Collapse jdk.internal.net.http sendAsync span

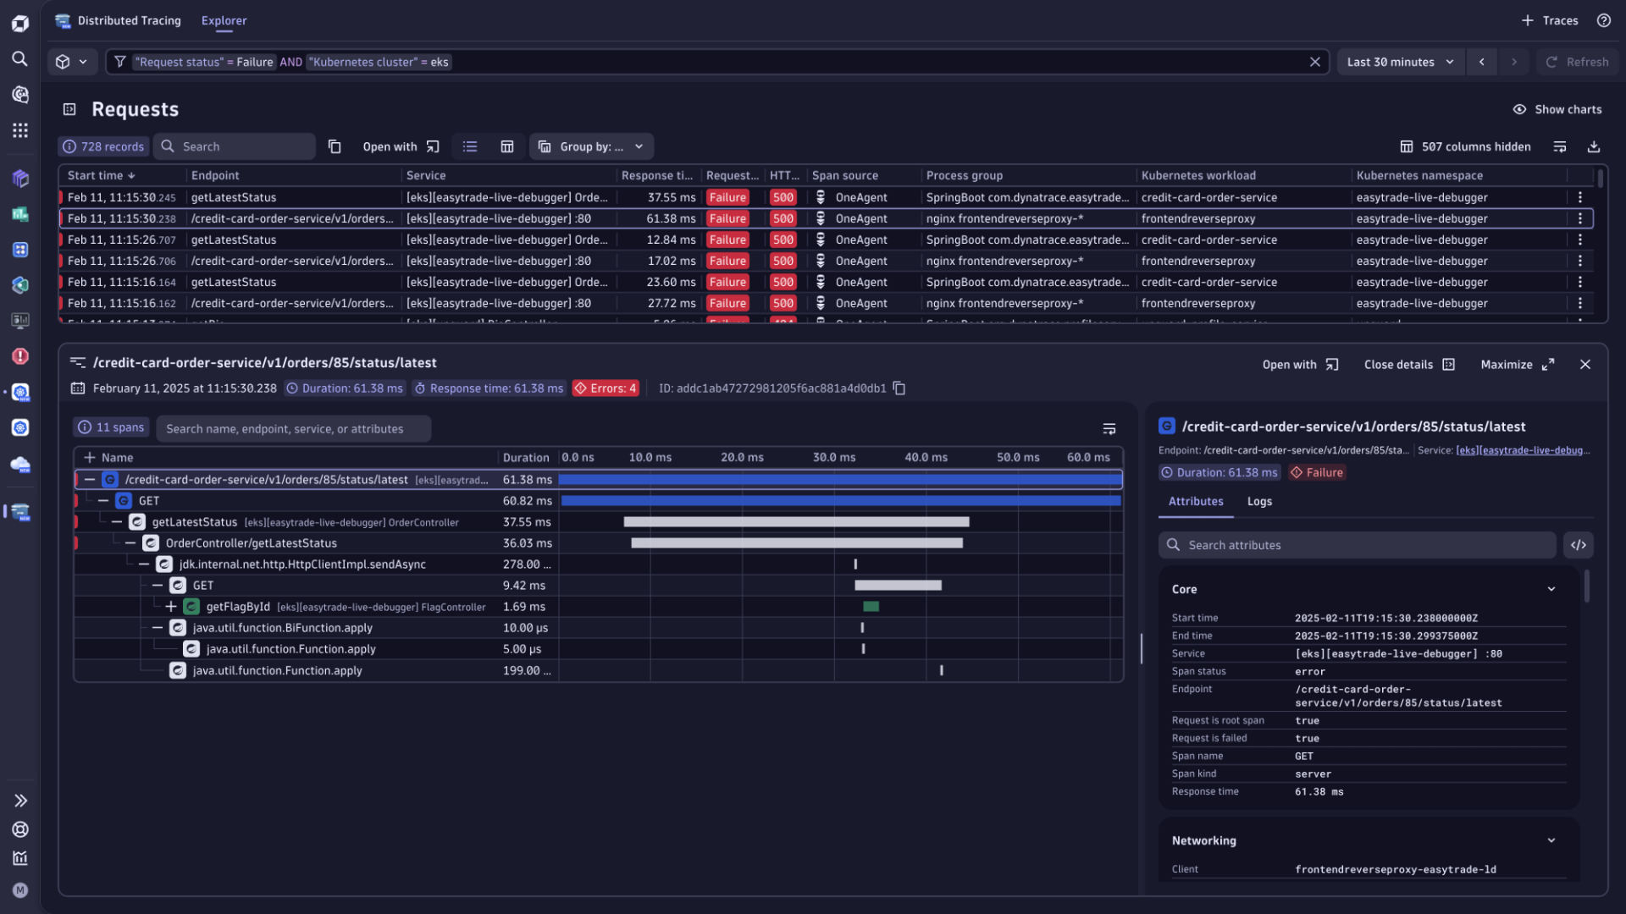tap(144, 564)
